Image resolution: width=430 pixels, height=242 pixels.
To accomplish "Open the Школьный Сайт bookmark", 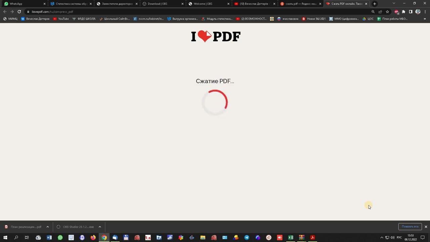I will click(114, 19).
